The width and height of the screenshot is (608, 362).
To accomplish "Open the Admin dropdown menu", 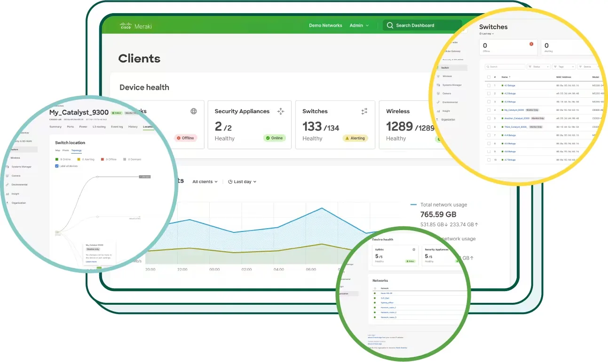I will 359,25.
